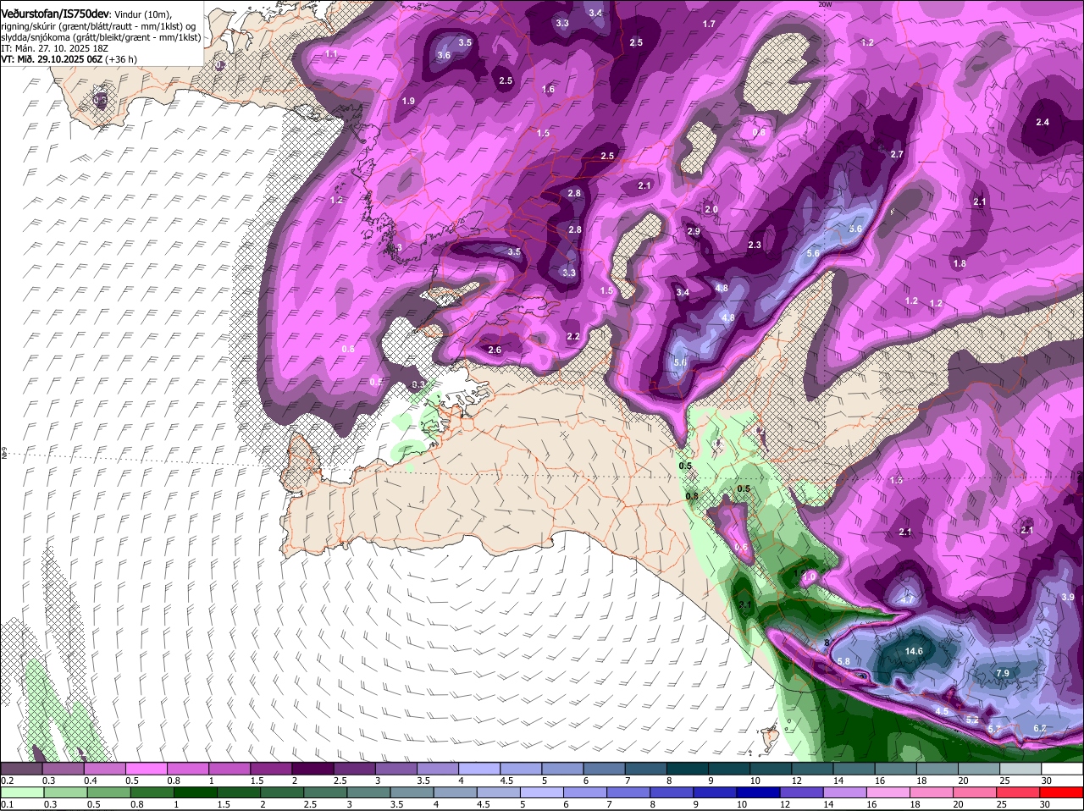Click the map value 1.0 in green area

pos(809,576)
